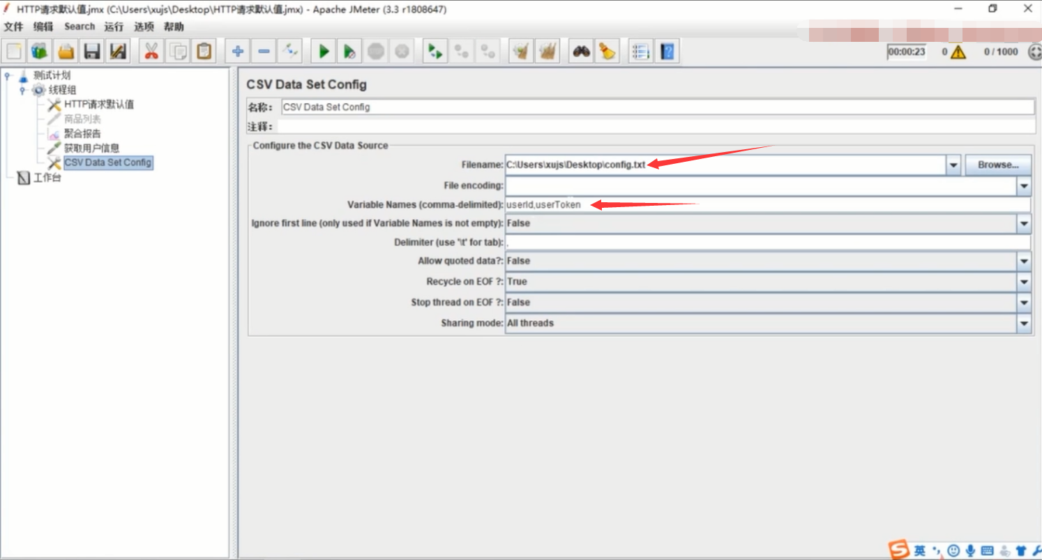Click the Copy icon in the toolbar
The height and width of the screenshot is (560, 1042).
(x=178, y=51)
